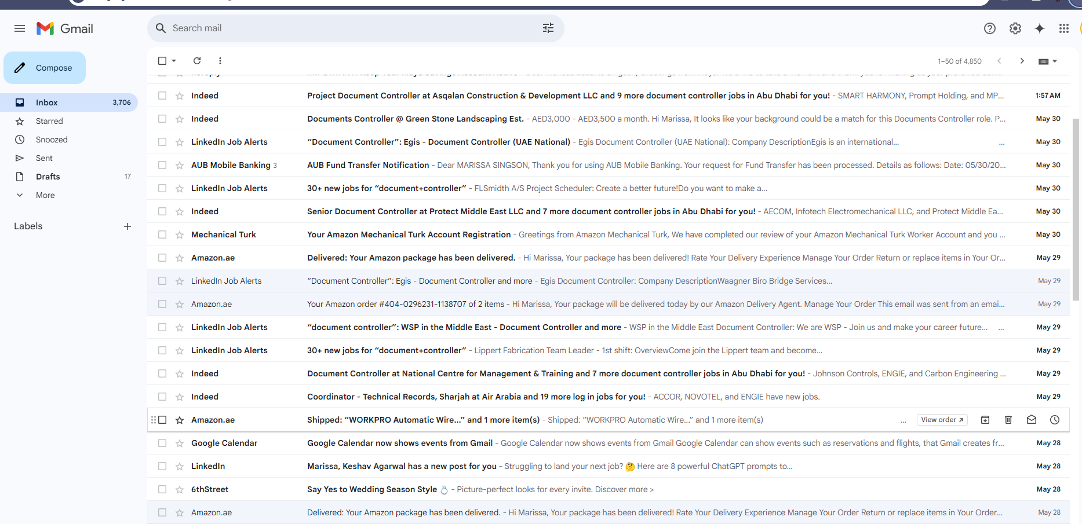1082x524 pixels.
Task: Star the LinkedIn Keshav Agarwal email
Action: coord(180,466)
